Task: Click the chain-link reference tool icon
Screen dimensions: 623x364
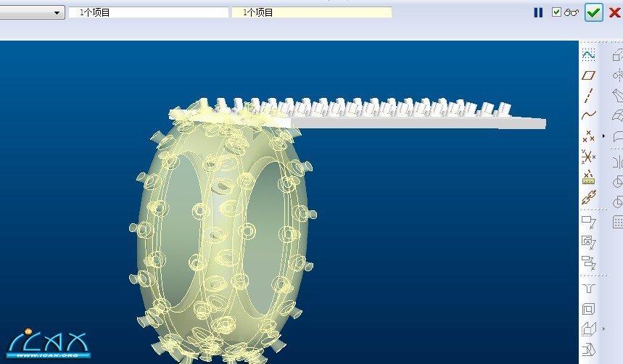Action: pyautogui.click(x=588, y=197)
